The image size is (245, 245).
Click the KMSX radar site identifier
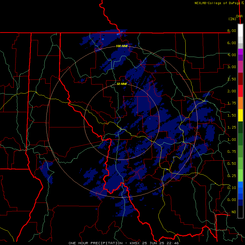(135, 243)
